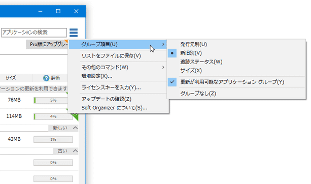
Task: Click the 1% rating bar
Action: click(x=53, y=139)
